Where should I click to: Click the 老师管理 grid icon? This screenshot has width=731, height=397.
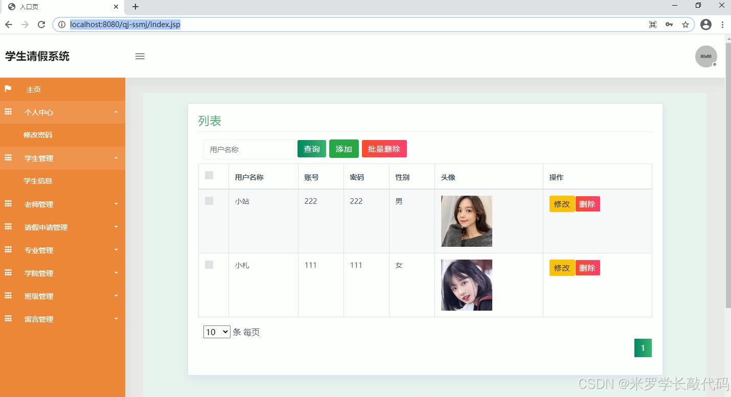point(8,204)
